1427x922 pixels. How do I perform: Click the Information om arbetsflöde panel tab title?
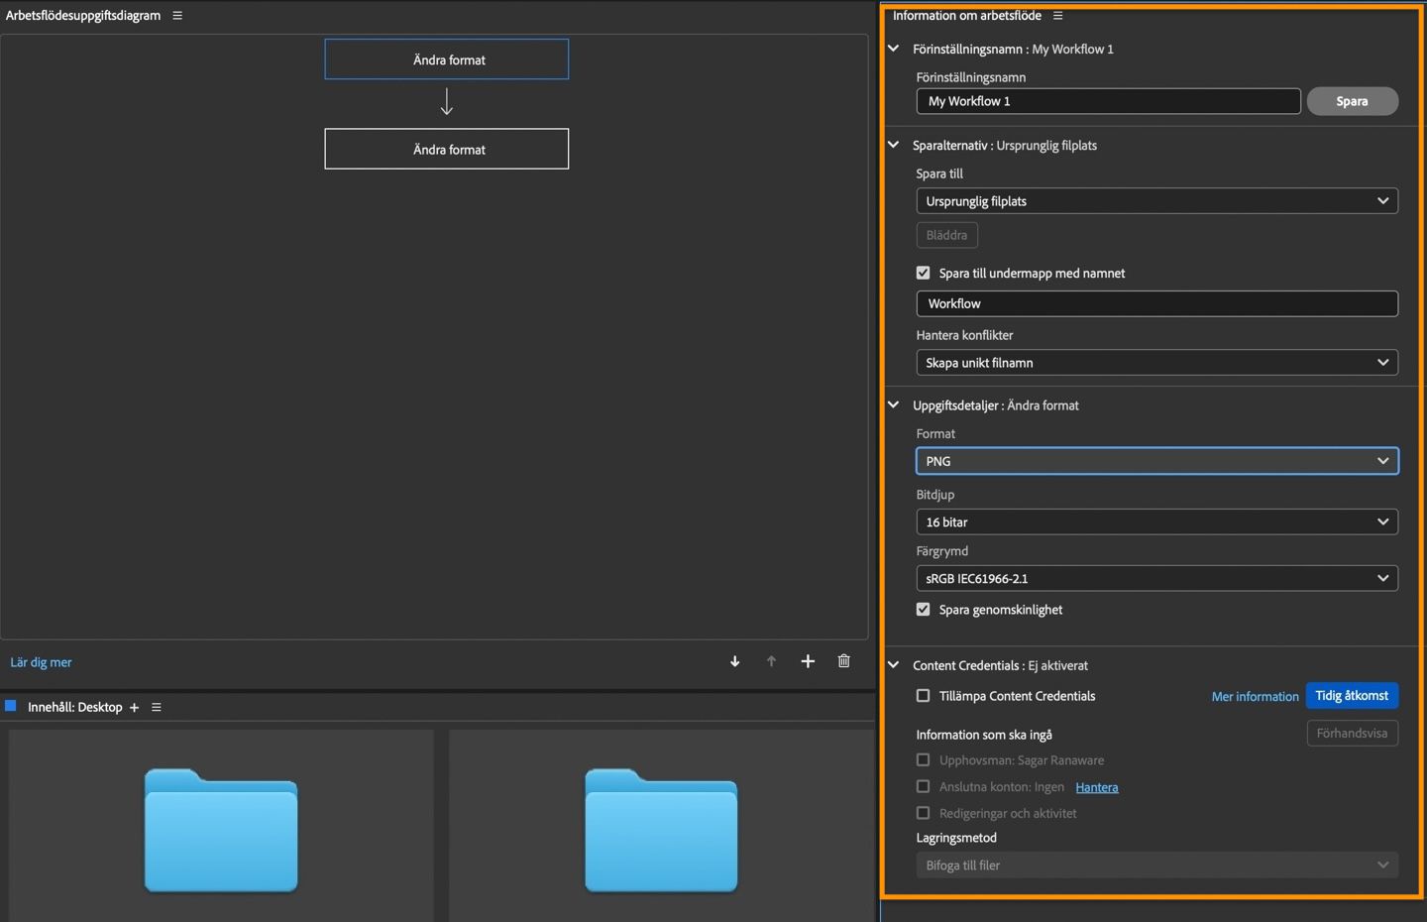tap(967, 16)
